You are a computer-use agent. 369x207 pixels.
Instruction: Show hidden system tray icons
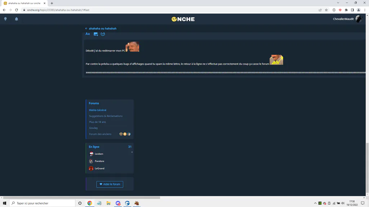pos(315,203)
